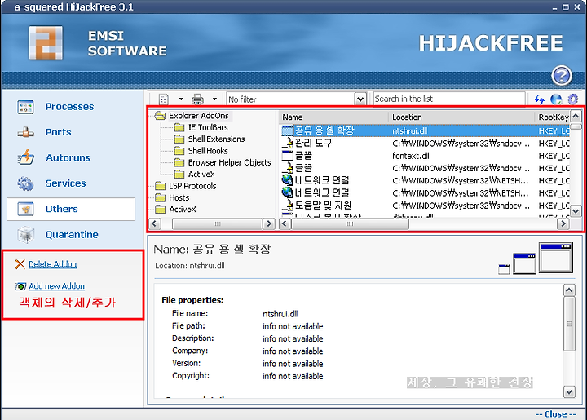Click the red X Delete Addon icon
This screenshot has width=587, height=420.
pos(20,264)
